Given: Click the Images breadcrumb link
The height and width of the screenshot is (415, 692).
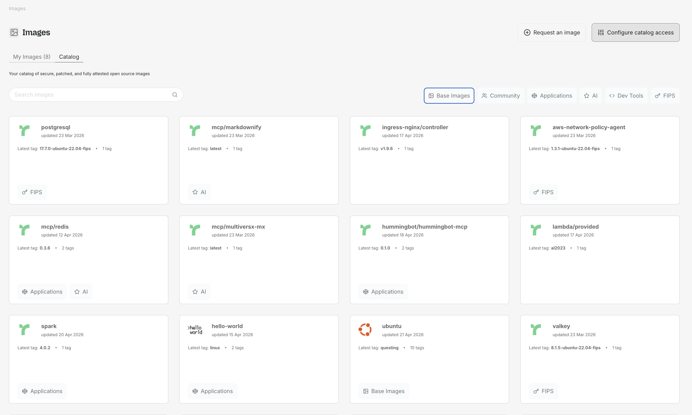Looking at the screenshot, I should coord(17,8).
